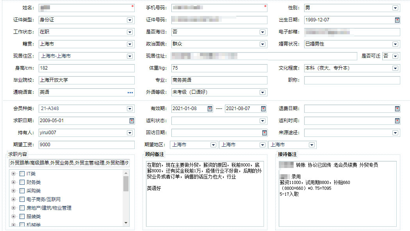This screenshot has width=410, height=231.
Task: Tick the 采购类 checkbox
Action: tap(22, 191)
